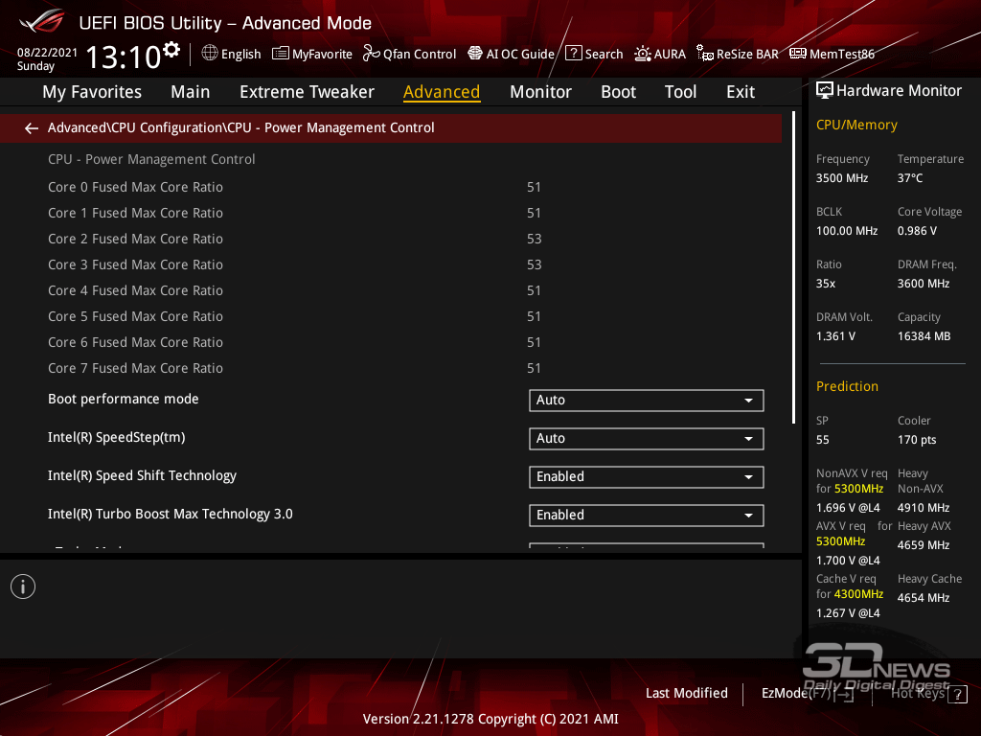Click the 3500 MHz frequency value

point(842,178)
